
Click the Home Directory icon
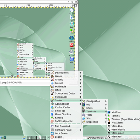52,114
